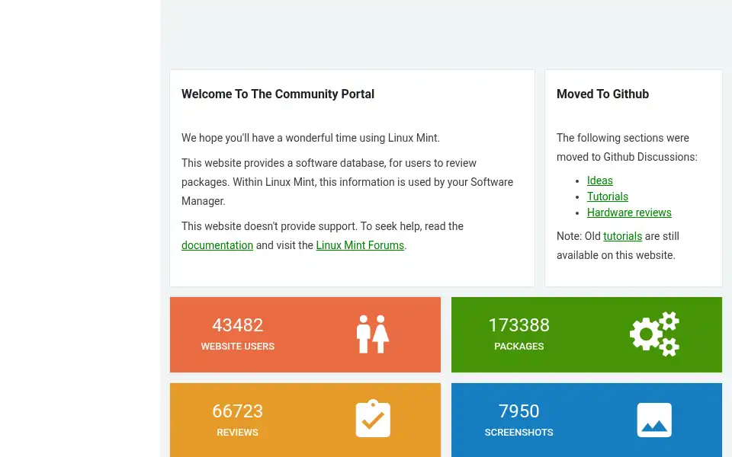
Task: Click the following sections were moved text
Action: (627, 147)
